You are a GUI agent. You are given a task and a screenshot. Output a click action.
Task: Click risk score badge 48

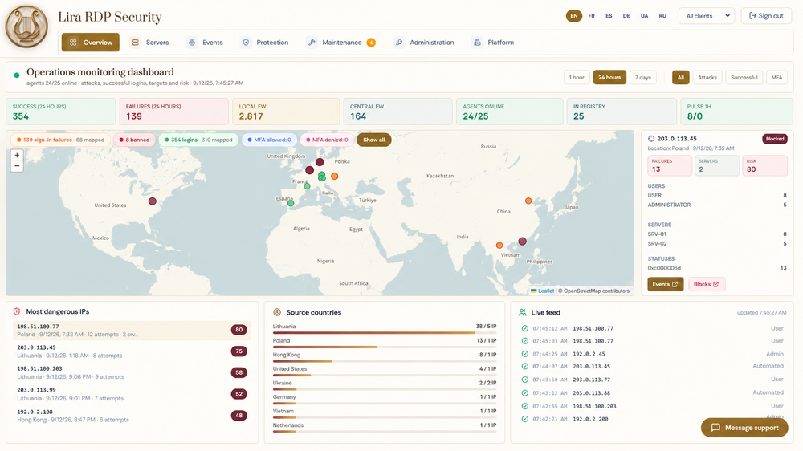(238, 416)
